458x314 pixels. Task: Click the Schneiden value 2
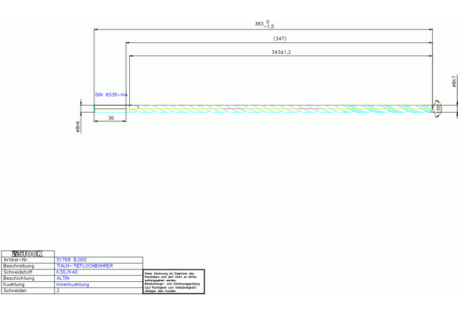tap(58, 290)
